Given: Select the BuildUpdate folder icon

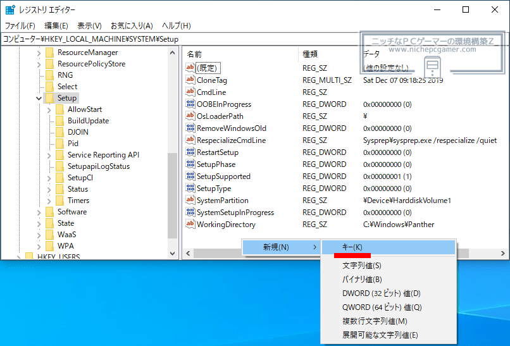Looking at the screenshot, I should pos(60,121).
